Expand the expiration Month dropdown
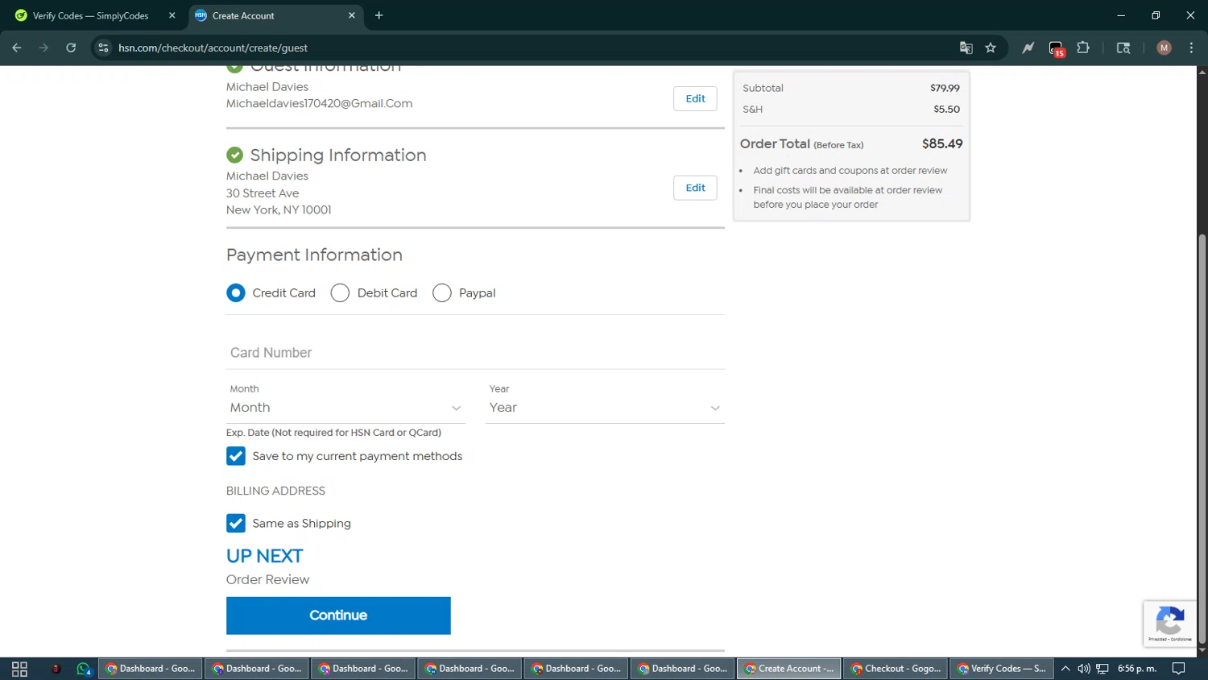The width and height of the screenshot is (1208, 680). pyautogui.click(x=345, y=408)
